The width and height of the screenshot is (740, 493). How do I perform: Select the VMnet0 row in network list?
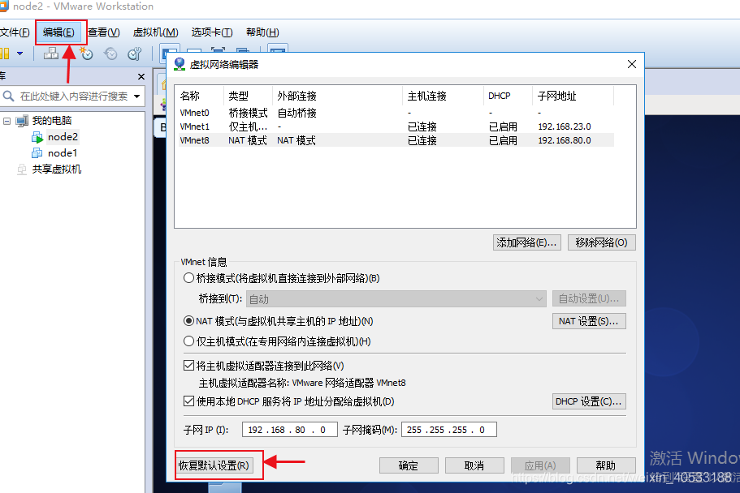coord(396,113)
